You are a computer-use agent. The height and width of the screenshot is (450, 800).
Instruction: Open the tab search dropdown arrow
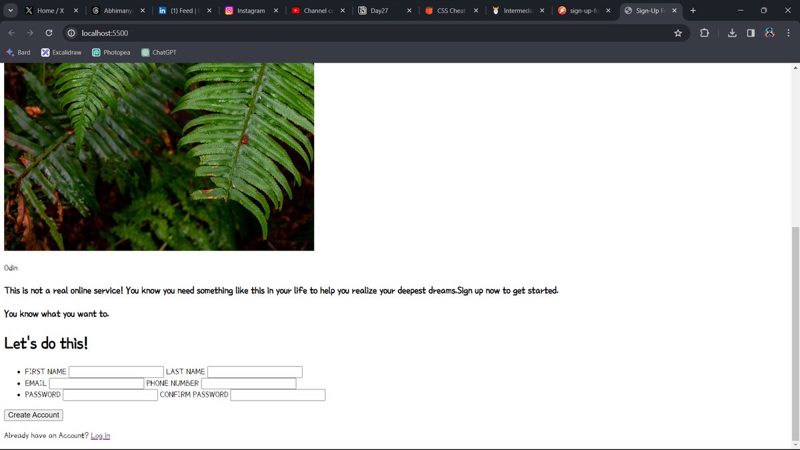[10, 11]
